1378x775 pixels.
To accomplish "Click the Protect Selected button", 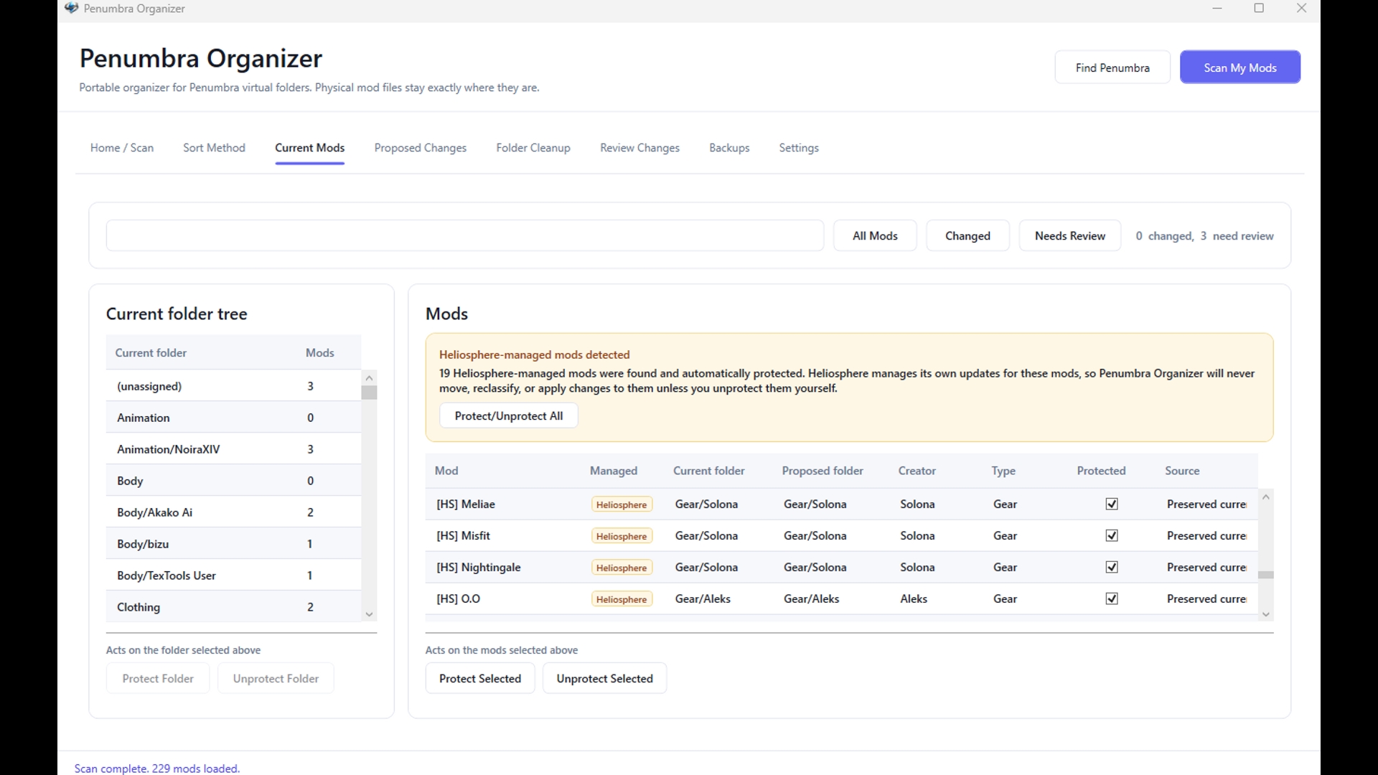I will tap(480, 679).
